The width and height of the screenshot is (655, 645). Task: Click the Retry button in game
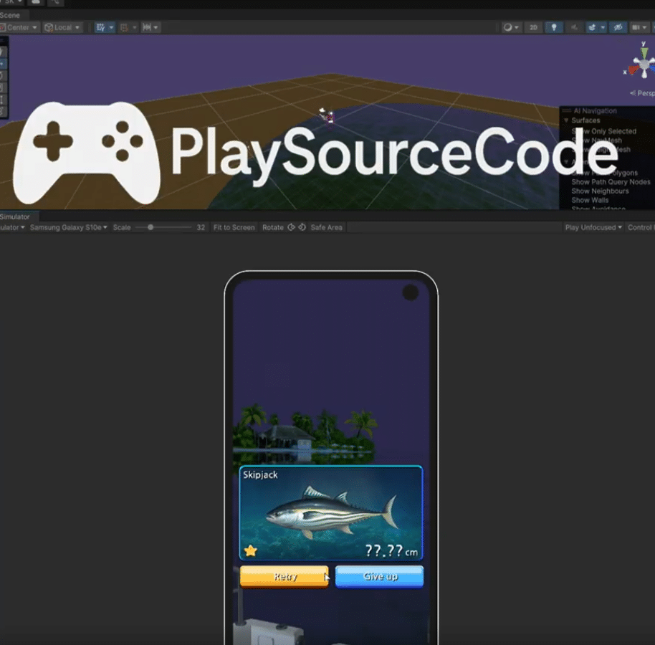pyautogui.click(x=285, y=576)
